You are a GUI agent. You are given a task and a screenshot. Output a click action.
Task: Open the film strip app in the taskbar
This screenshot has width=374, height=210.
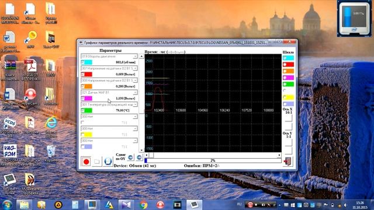click(x=177, y=205)
